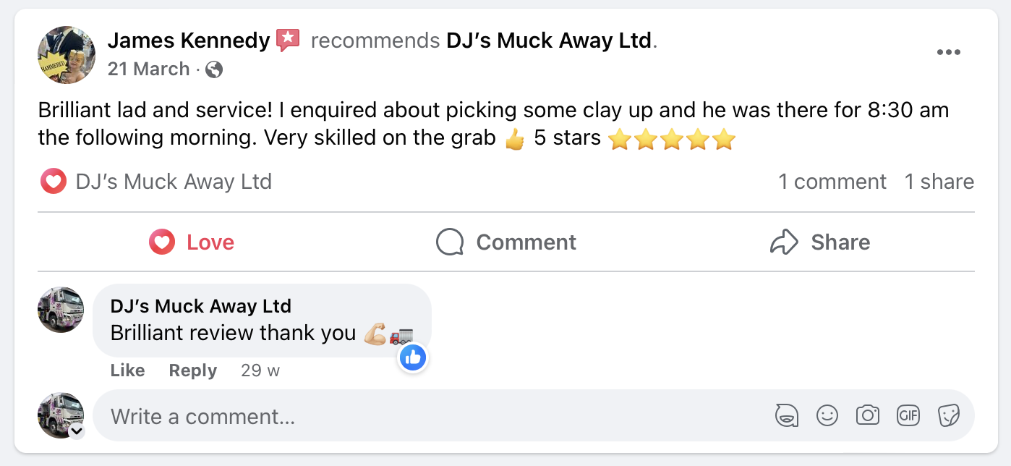The width and height of the screenshot is (1011, 466).
Task: Click the public globe audience icon
Action: click(214, 69)
